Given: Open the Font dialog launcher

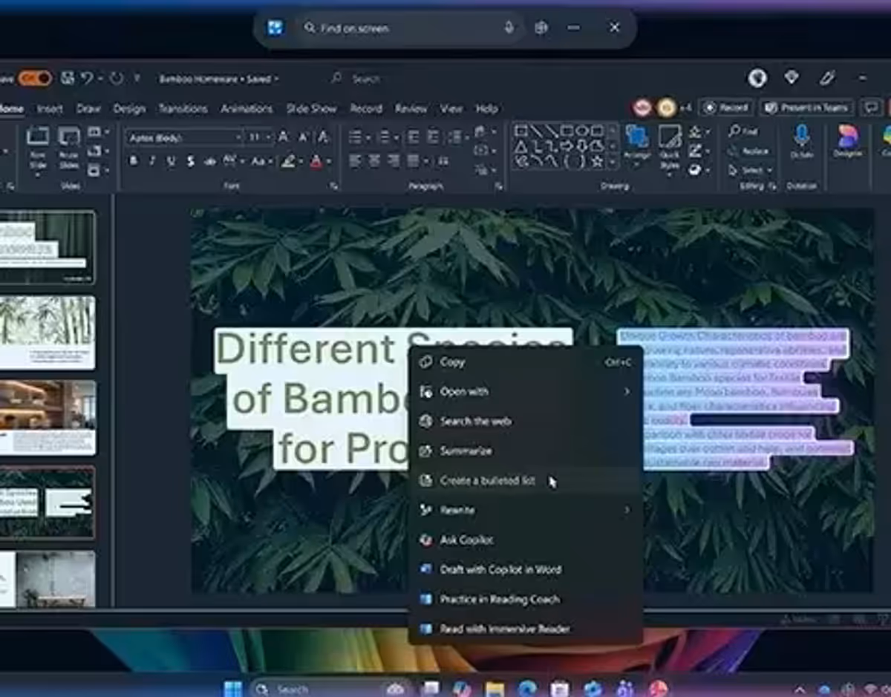Looking at the screenshot, I should [333, 186].
